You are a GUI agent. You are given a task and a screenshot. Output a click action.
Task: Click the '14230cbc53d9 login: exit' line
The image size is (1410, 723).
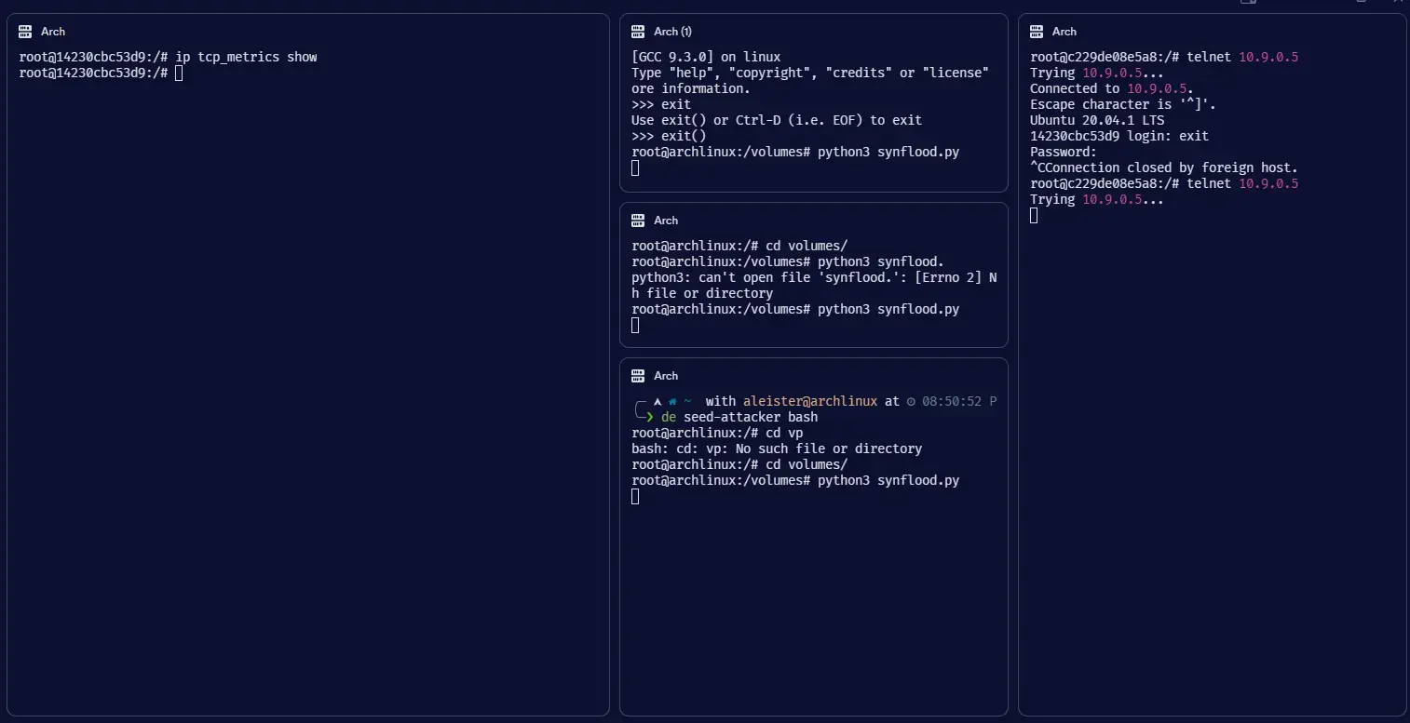[x=1119, y=136]
